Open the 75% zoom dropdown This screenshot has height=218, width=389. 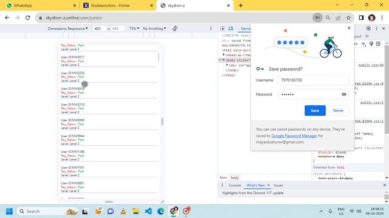click(134, 28)
